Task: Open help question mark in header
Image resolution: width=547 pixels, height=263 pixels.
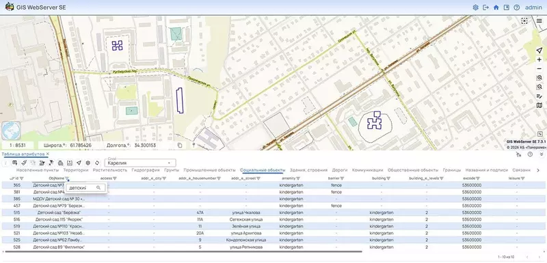Action: pyautogui.click(x=517, y=8)
